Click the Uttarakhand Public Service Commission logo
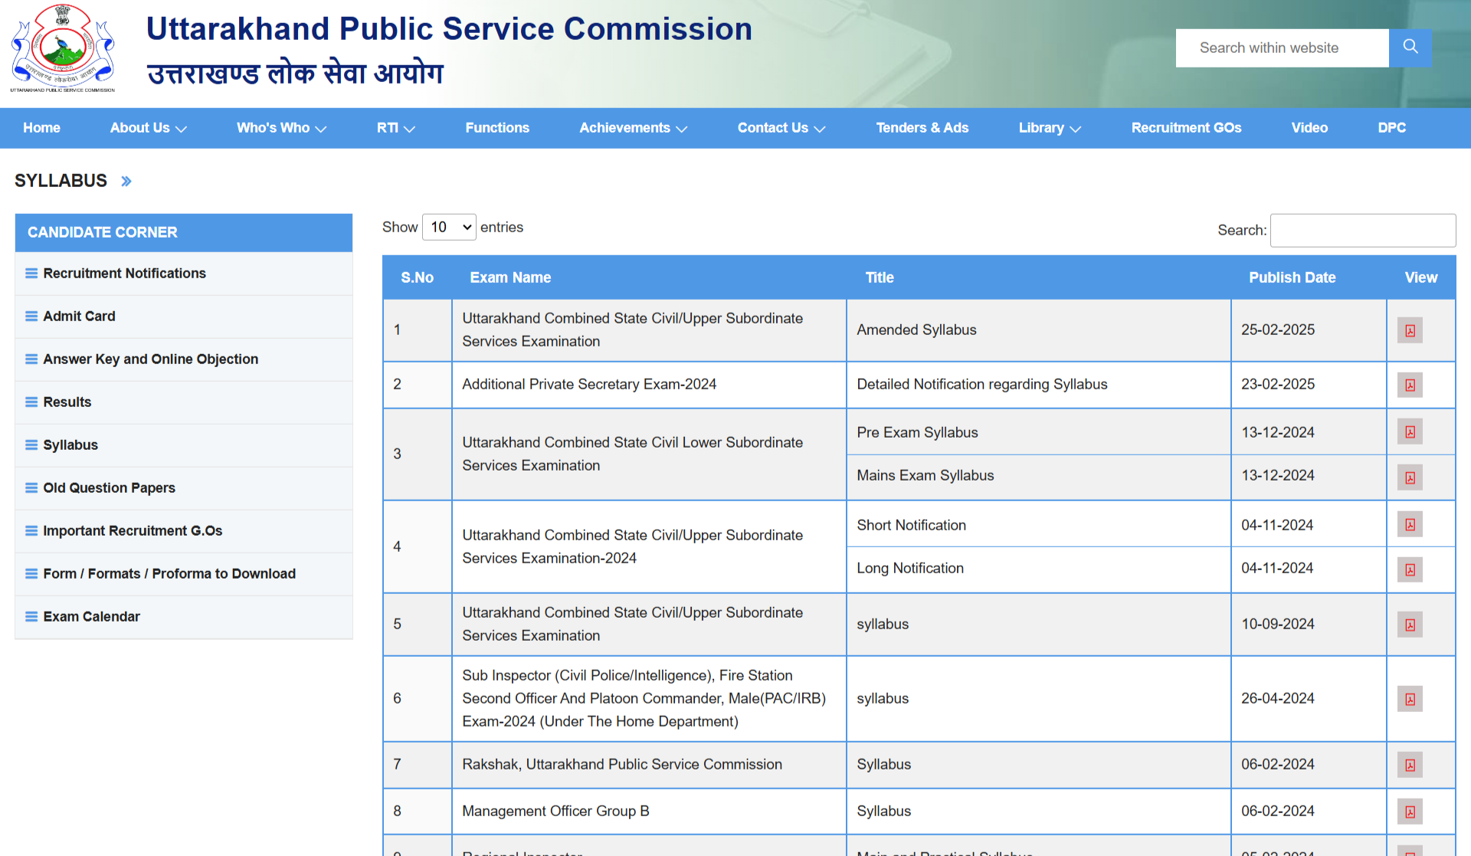This screenshot has width=1471, height=856. coord(63,49)
